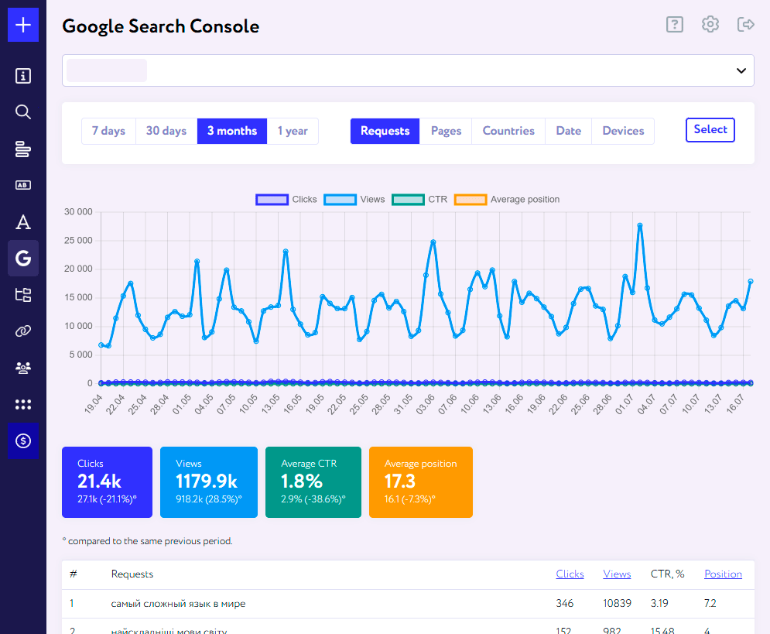The width and height of the screenshot is (770, 634).
Task: Sort table by Position column
Action: pos(723,574)
